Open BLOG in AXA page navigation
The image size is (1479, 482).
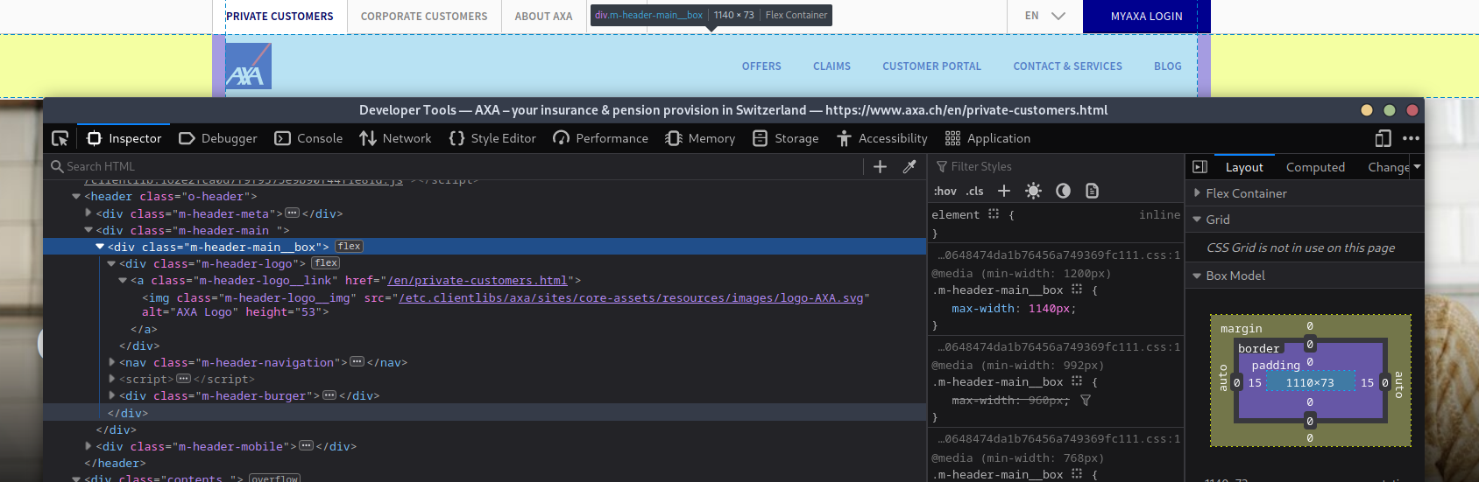click(1167, 66)
